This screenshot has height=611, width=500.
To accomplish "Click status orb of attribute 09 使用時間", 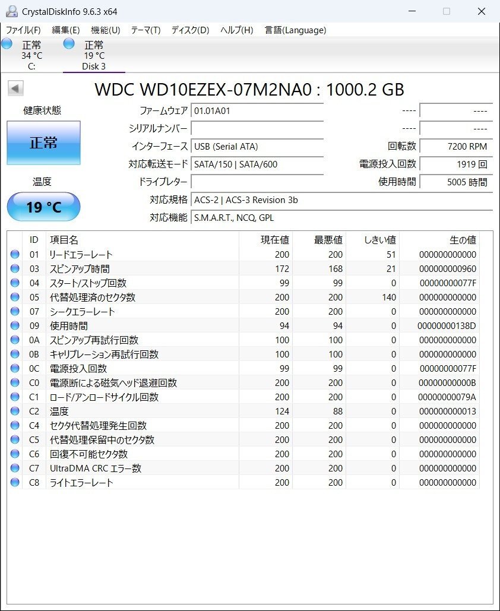I will tap(15, 326).
